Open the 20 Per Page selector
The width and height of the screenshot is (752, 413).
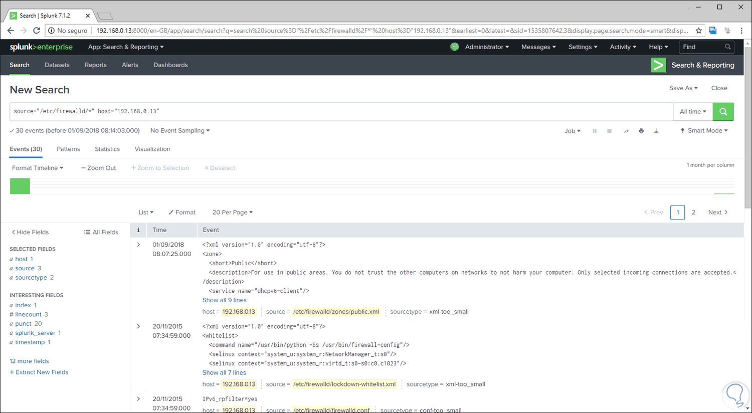232,212
